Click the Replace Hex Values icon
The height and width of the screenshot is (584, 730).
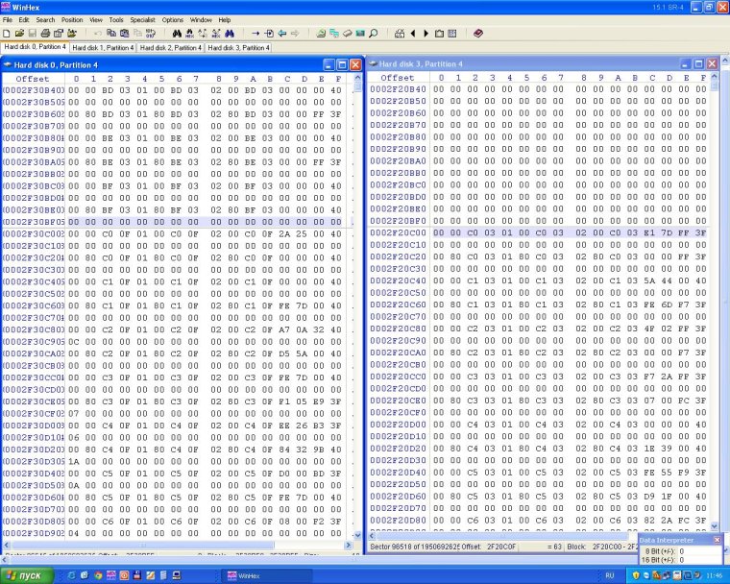pyautogui.click(x=216, y=34)
